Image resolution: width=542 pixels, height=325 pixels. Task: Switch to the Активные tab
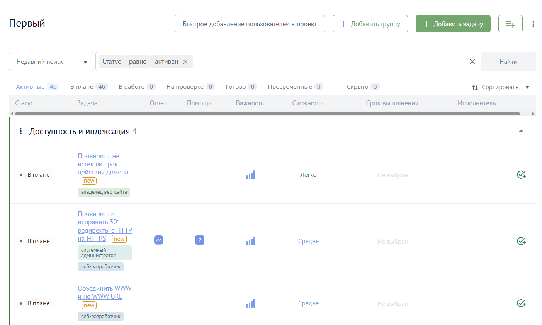[37, 87]
